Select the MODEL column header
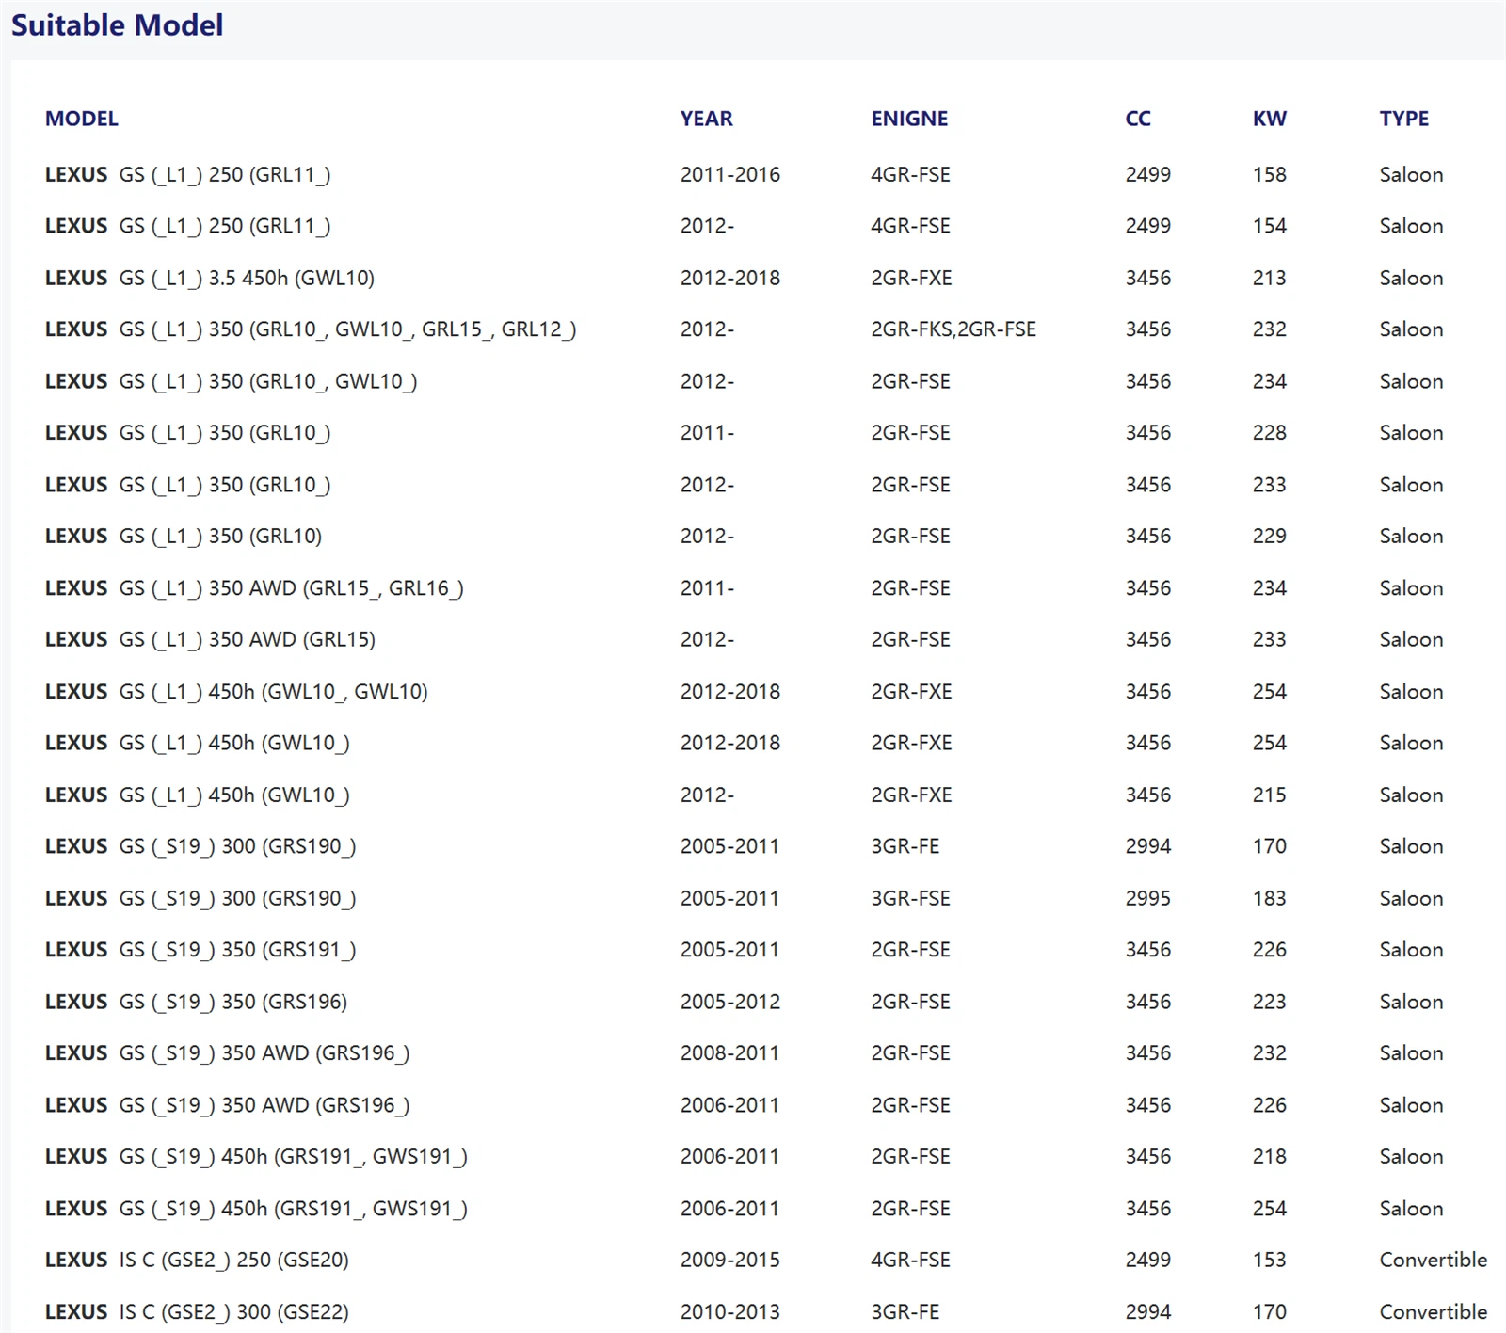Screen dimensions: 1506x1333 point(82,119)
